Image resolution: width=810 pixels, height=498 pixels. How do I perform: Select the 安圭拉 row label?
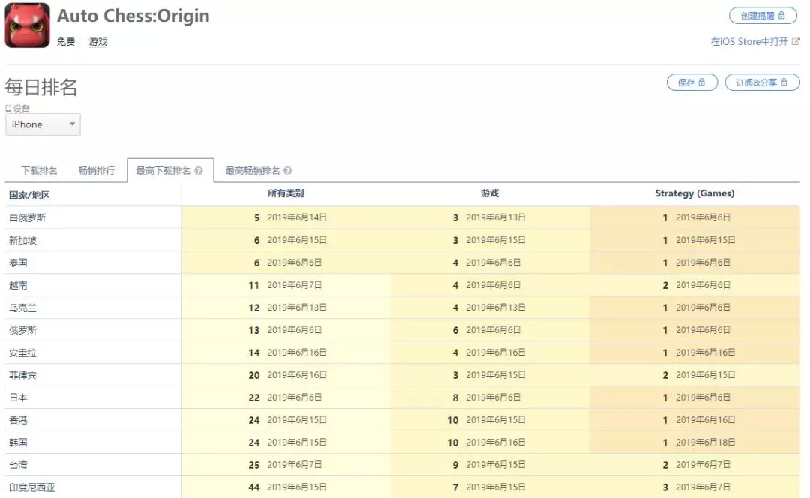tap(22, 352)
